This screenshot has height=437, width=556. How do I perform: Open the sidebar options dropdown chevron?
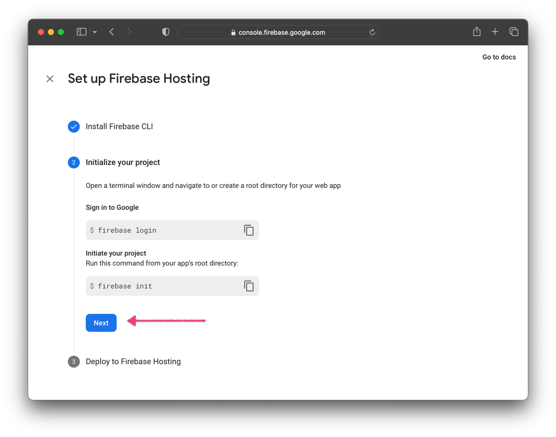tap(95, 32)
